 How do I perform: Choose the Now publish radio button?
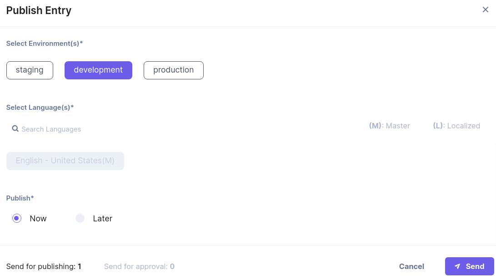click(17, 218)
